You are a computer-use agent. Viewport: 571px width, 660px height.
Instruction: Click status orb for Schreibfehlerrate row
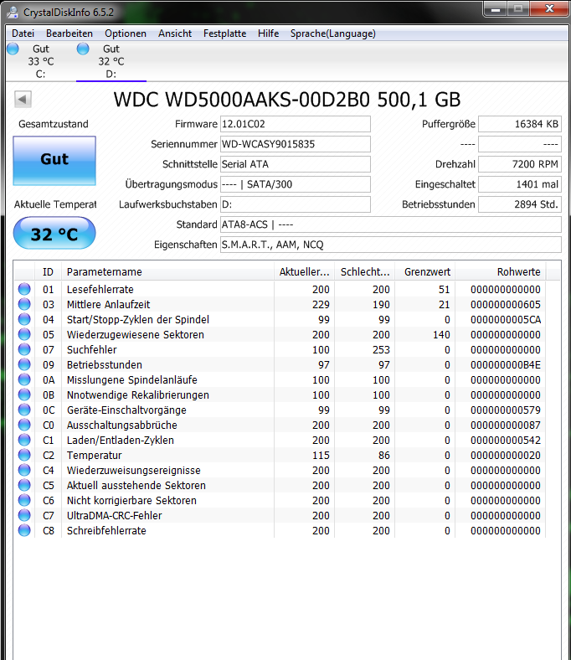[x=24, y=530]
